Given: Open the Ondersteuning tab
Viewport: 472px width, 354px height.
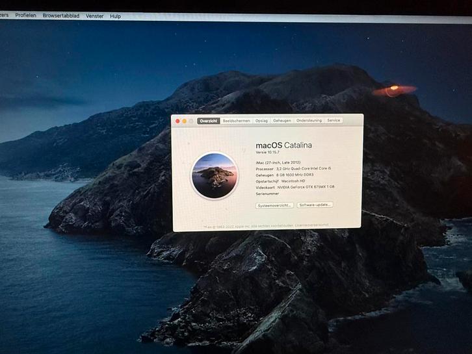Looking at the screenshot, I should [x=309, y=121].
